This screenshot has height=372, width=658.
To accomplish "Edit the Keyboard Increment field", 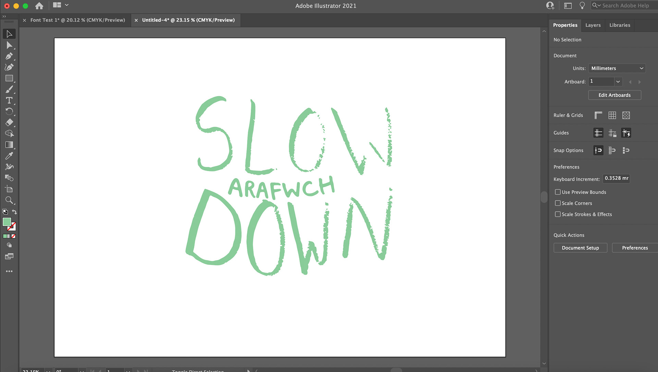I will [x=616, y=178].
